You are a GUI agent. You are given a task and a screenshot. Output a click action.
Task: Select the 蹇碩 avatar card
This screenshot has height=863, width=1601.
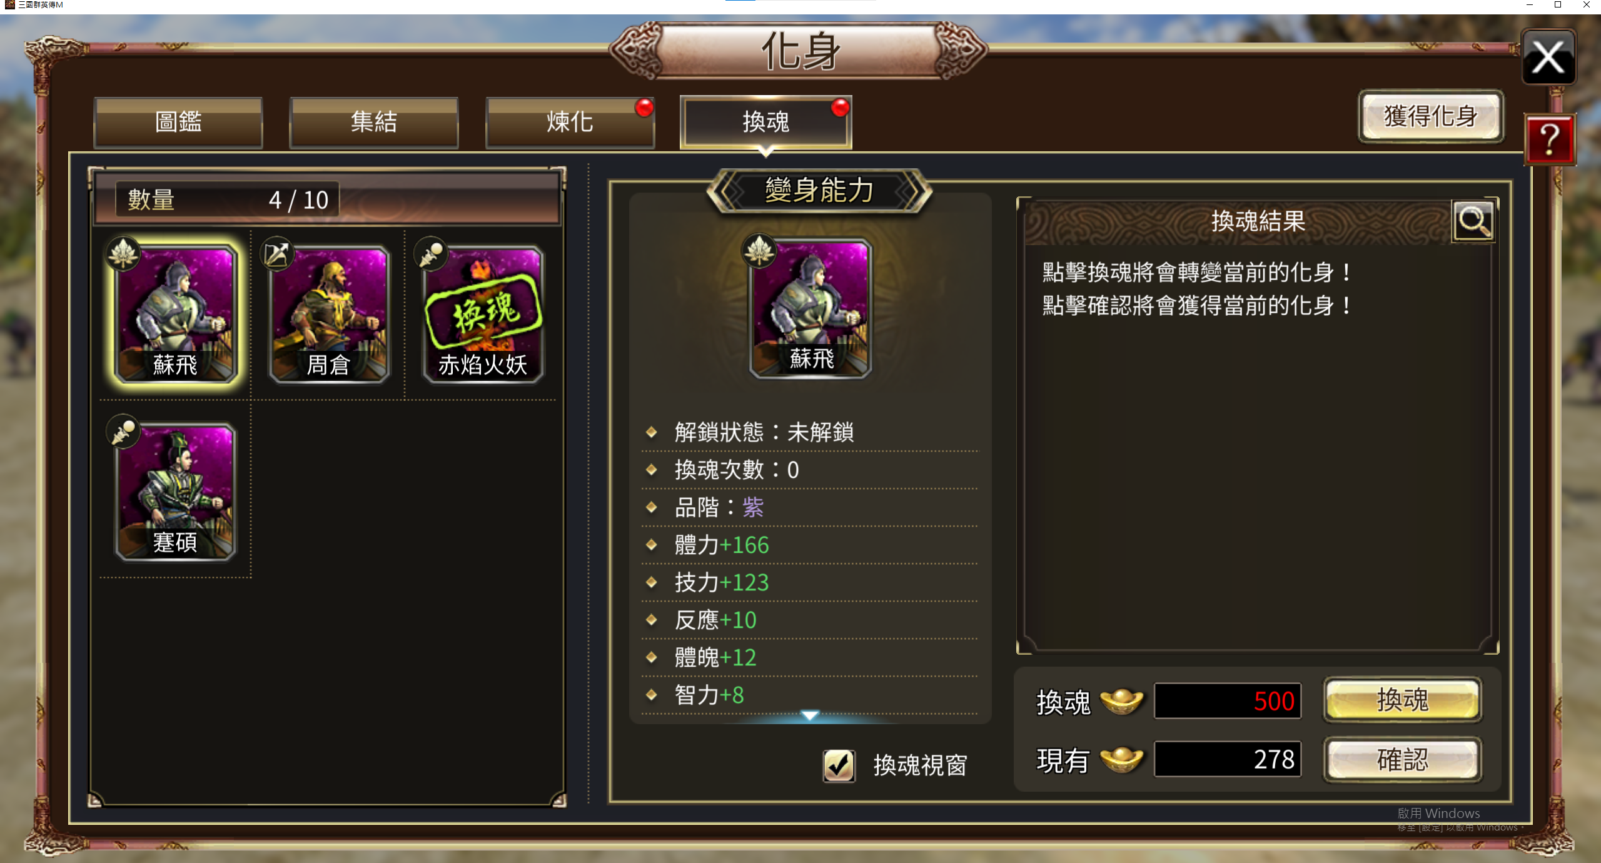[176, 492]
